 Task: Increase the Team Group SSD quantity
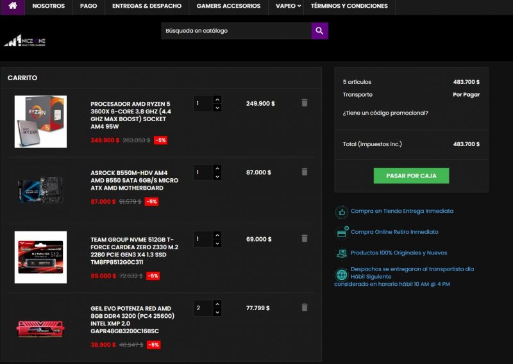217,235
